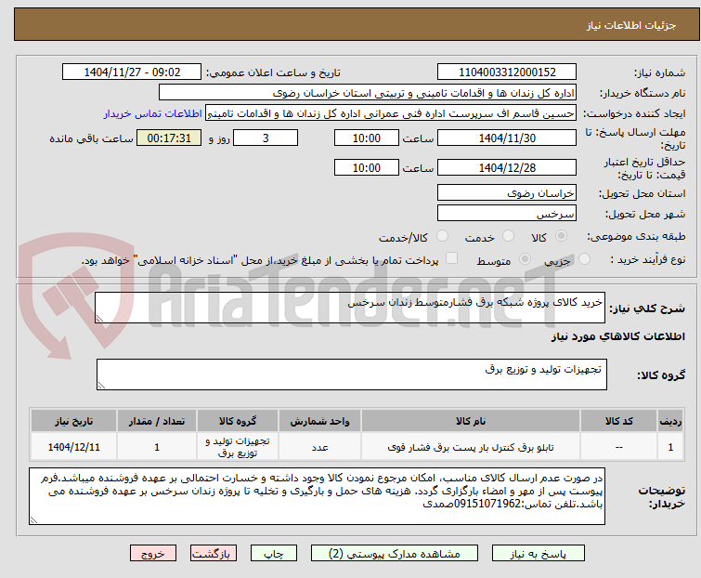Click the response deadline date 1404/11/30
Image resolution: width=701 pixels, height=578 pixels.
(x=507, y=138)
